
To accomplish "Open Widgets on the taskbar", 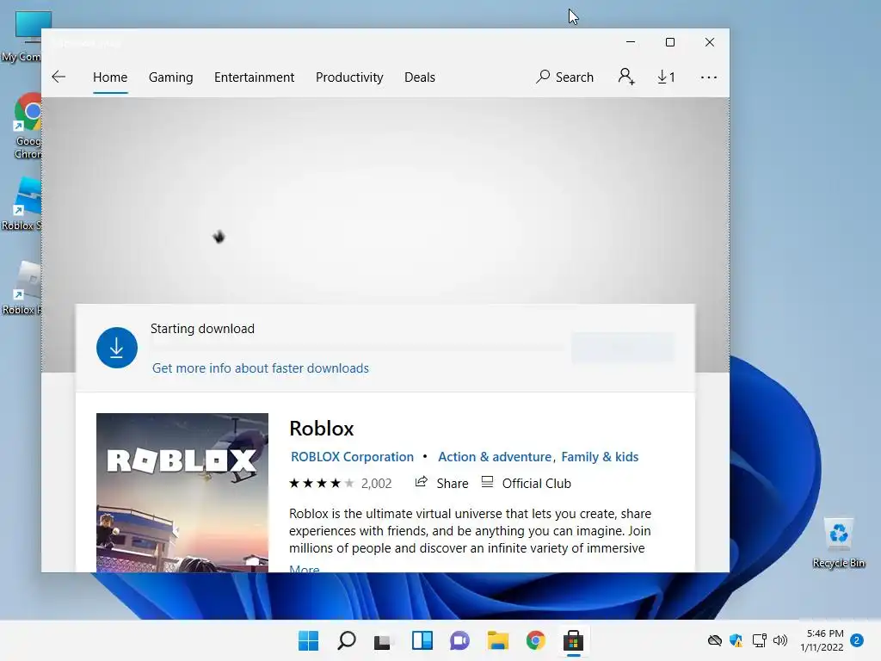I will point(422,640).
